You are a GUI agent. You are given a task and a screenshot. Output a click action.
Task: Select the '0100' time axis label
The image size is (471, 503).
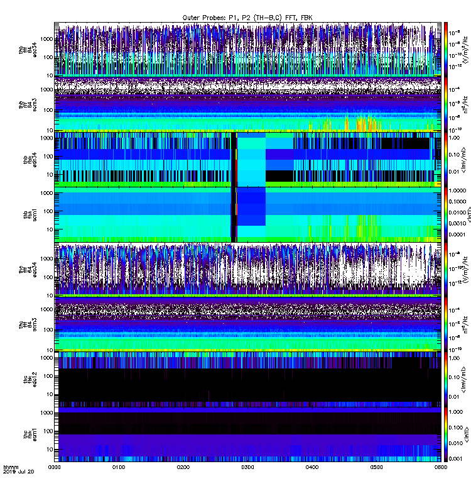(x=119, y=467)
